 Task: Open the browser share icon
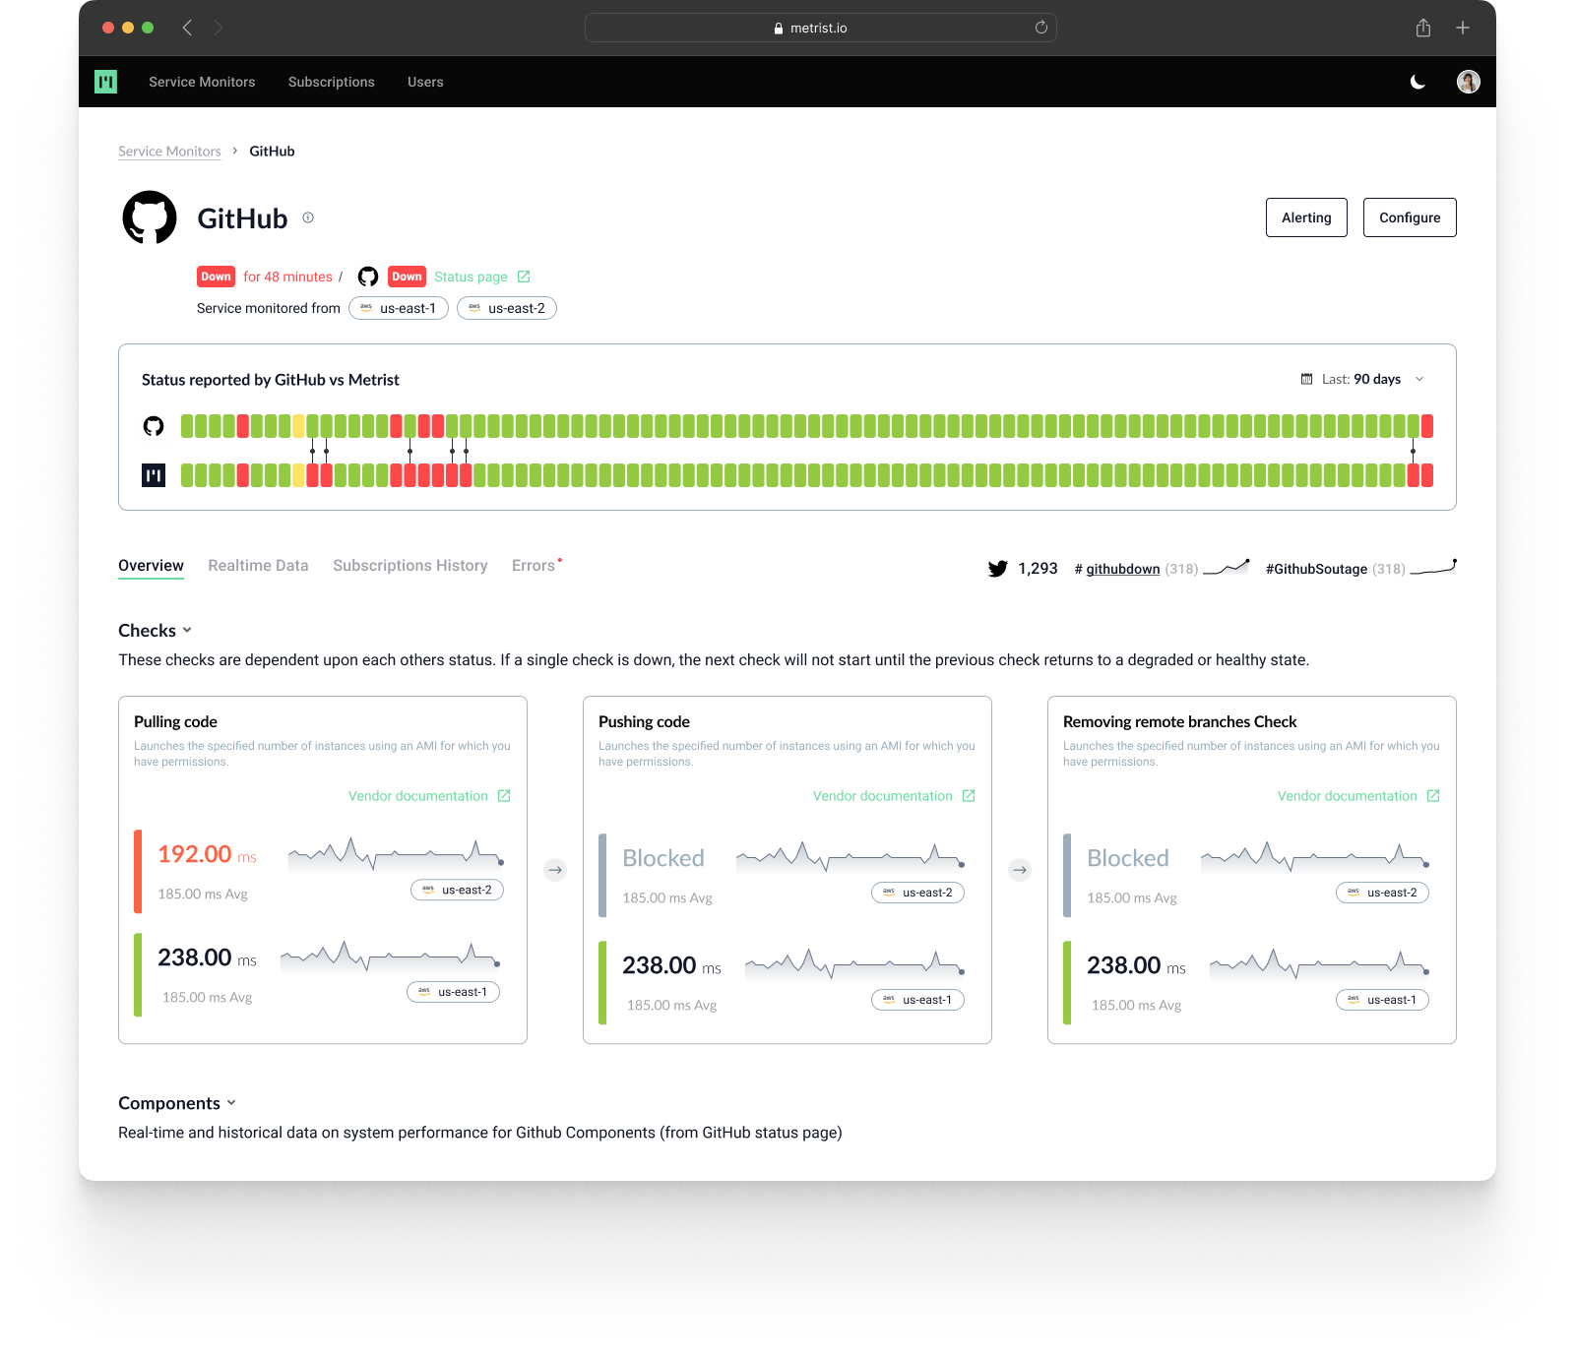click(1422, 28)
